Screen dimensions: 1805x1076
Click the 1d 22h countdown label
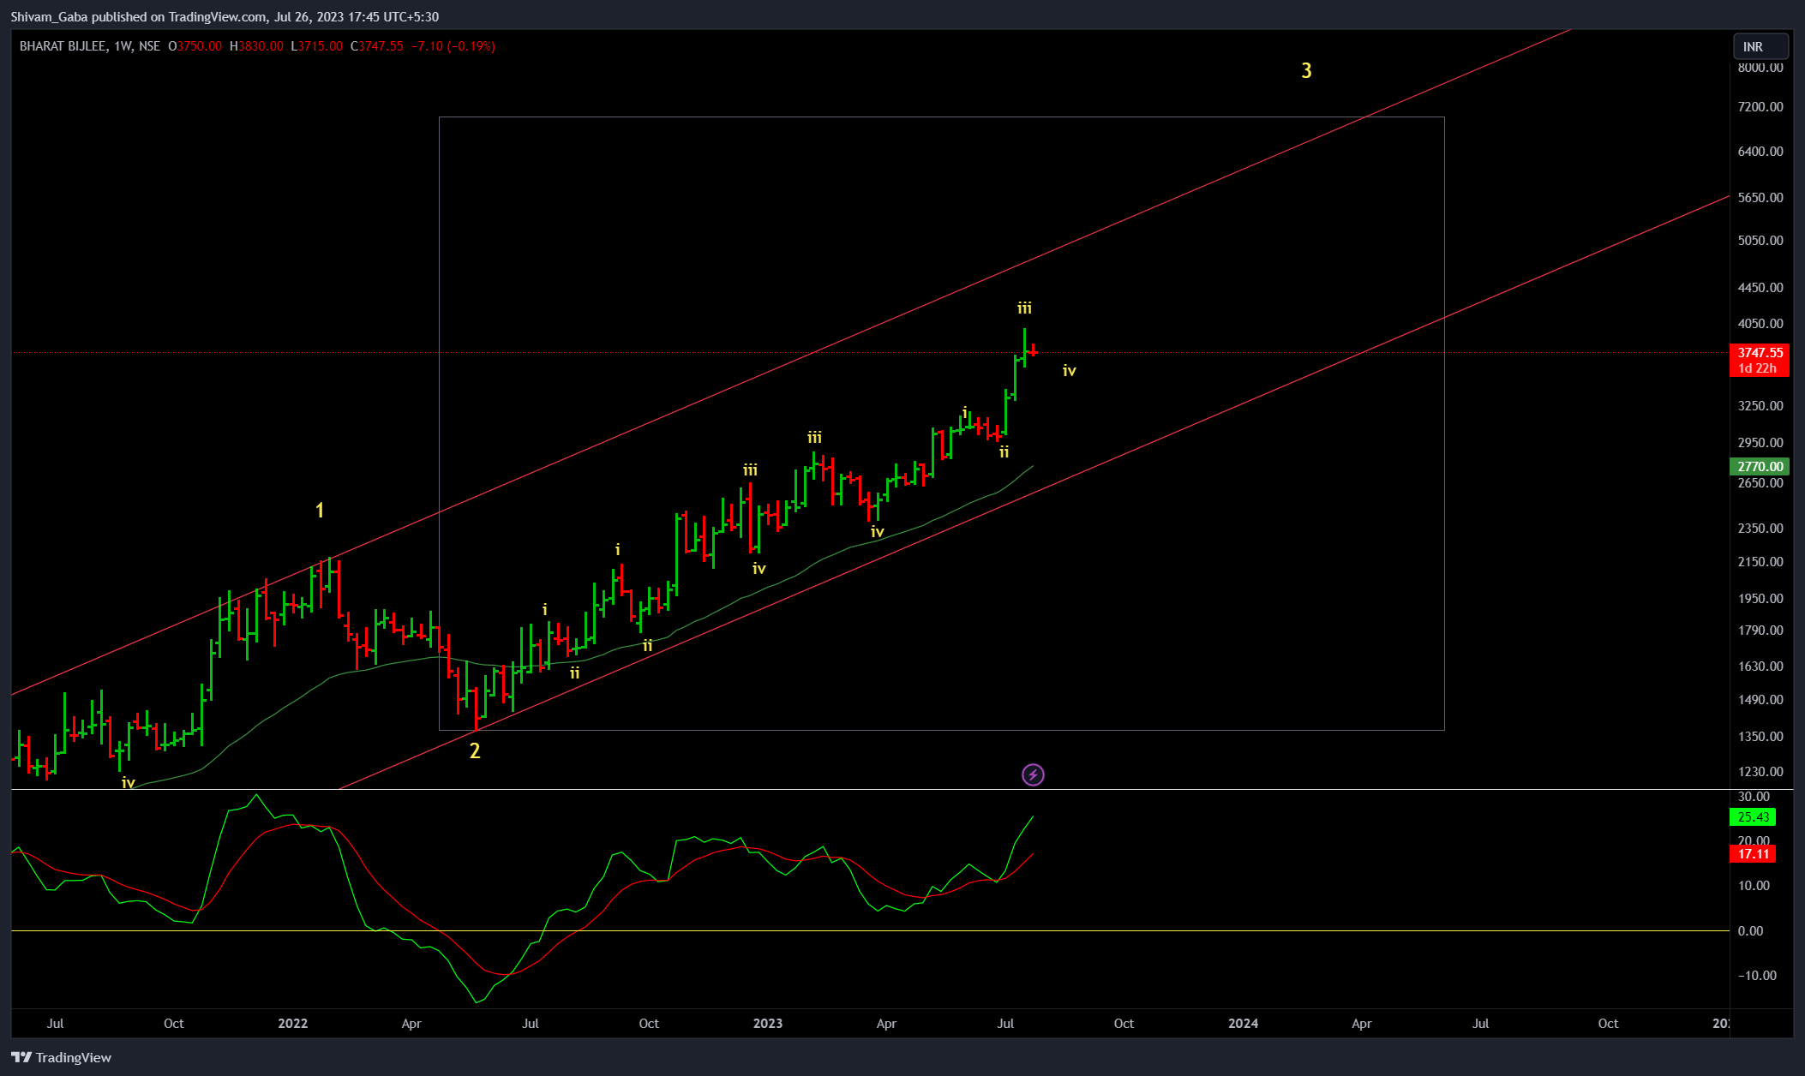tap(1757, 368)
